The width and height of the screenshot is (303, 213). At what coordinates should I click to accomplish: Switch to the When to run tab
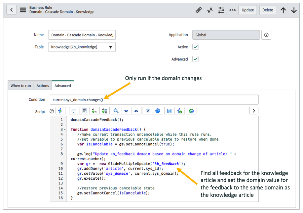point(21,85)
